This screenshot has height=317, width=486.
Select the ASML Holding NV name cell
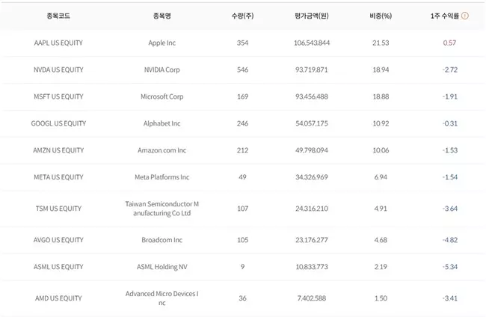162,267
